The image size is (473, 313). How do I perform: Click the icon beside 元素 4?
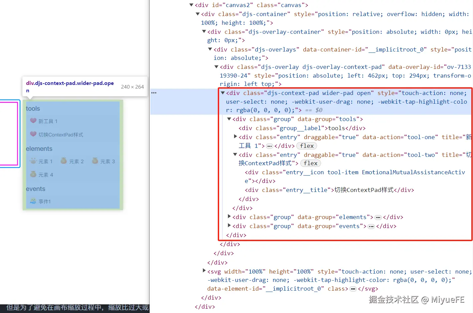(x=33, y=174)
